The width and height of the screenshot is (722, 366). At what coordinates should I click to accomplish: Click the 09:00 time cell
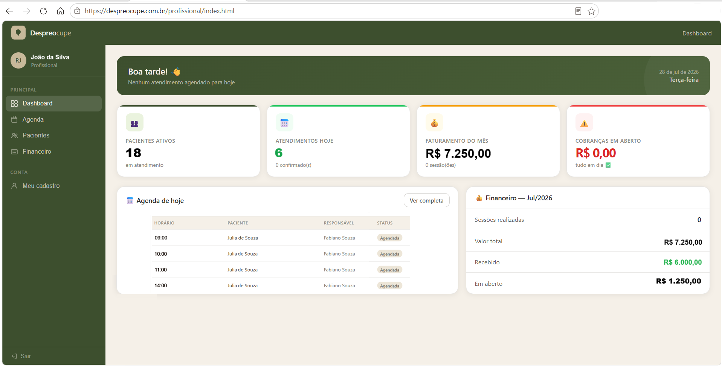pyautogui.click(x=161, y=238)
